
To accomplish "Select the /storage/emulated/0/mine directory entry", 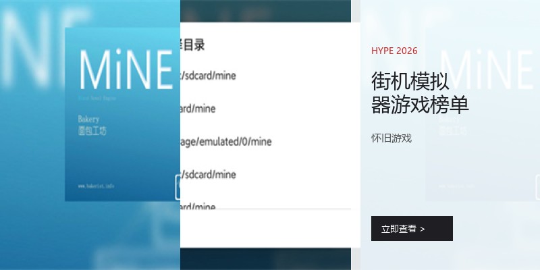I will click(x=225, y=142).
